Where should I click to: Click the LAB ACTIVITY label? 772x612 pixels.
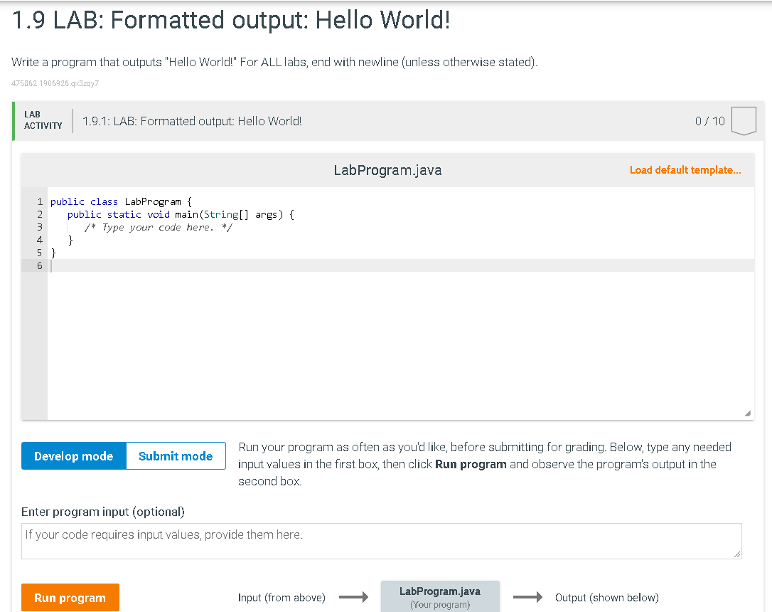pyautogui.click(x=43, y=119)
